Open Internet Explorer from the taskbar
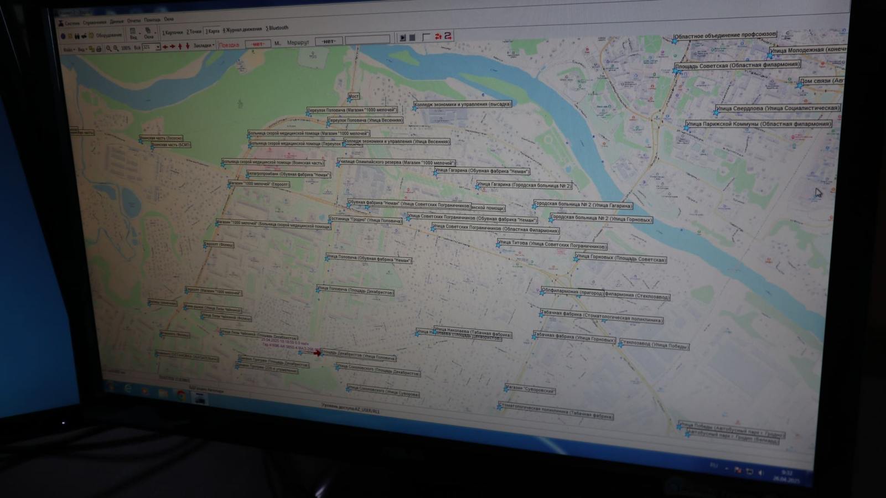The height and width of the screenshot is (498, 886). coord(128,389)
